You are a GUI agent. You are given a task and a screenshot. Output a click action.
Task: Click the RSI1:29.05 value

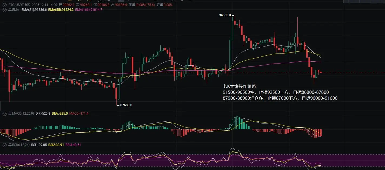[x=39, y=145]
